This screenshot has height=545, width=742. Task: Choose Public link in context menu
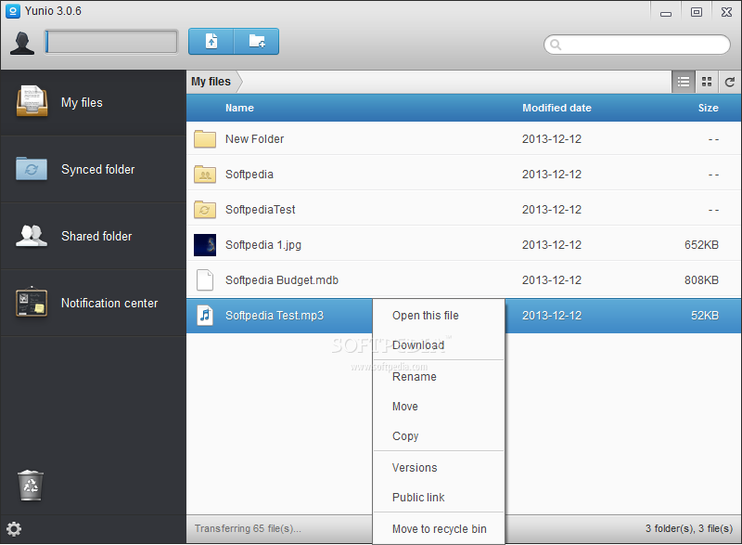click(439, 497)
